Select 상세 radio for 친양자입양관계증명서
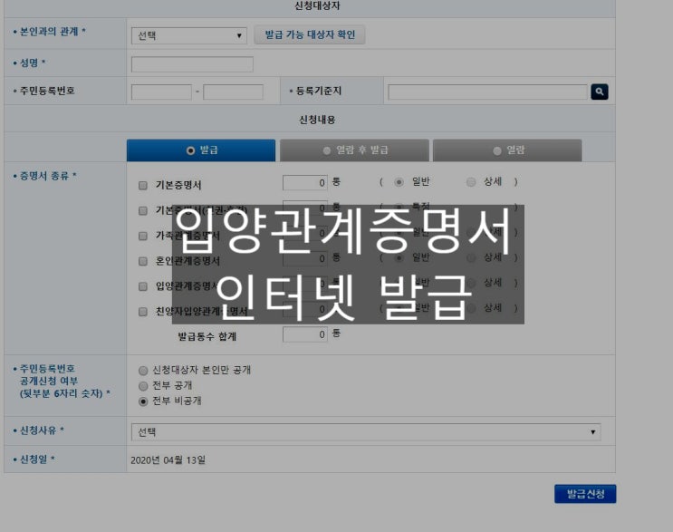This screenshot has width=673, height=532. (x=471, y=308)
